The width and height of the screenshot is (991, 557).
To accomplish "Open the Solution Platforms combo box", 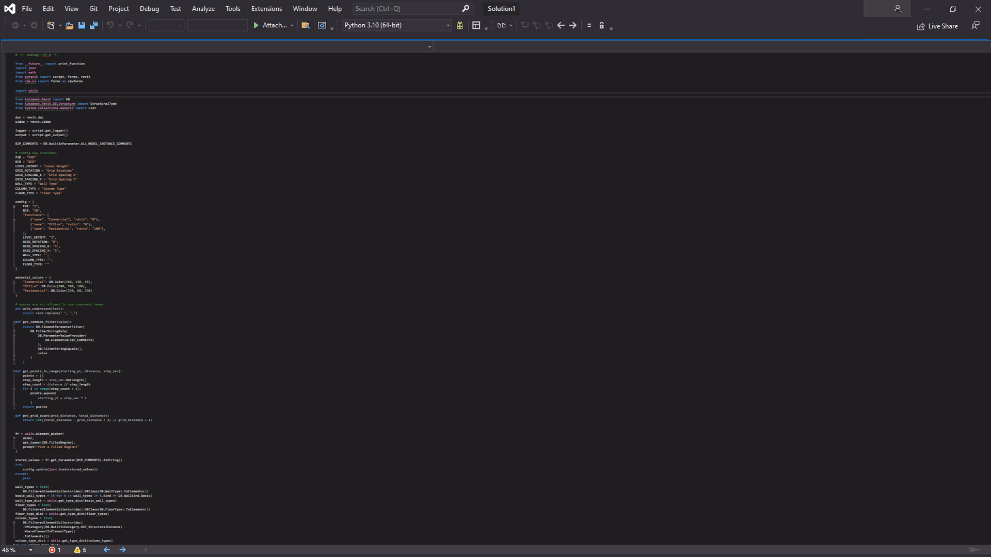I will click(x=217, y=25).
